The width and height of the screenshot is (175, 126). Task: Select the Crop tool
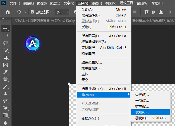click(5, 57)
